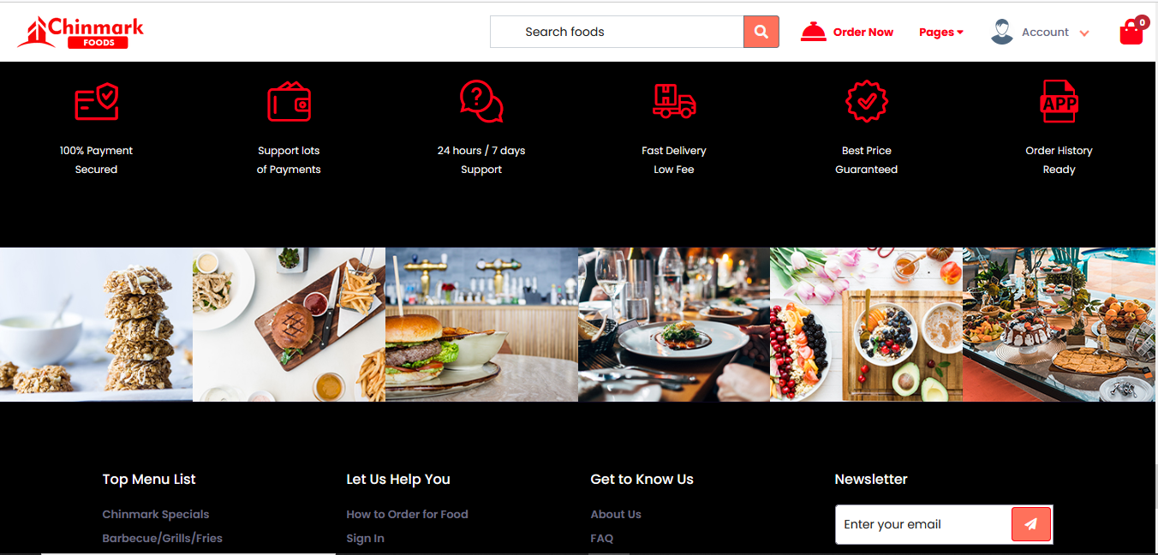The image size is (1158, 555).
Task: Click the 24 hours support chat icon
Action: (481, 101)
